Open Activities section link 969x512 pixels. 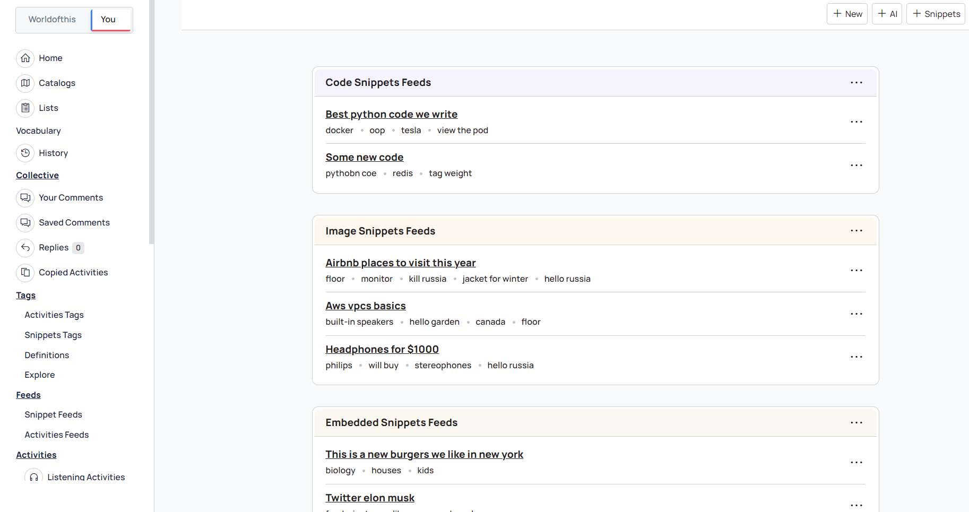tap(36, 455)
